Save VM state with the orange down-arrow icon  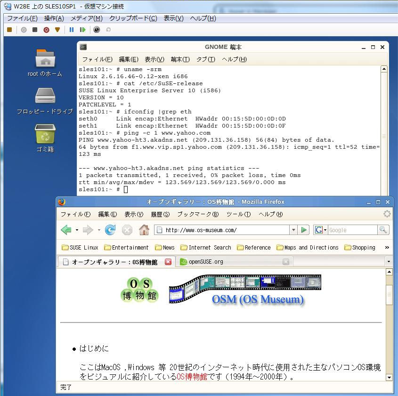pos(57,30)
